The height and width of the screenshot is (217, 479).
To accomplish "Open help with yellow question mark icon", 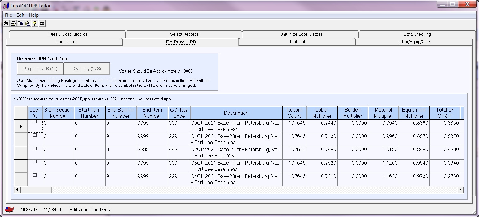I will (x=35, y=24).
